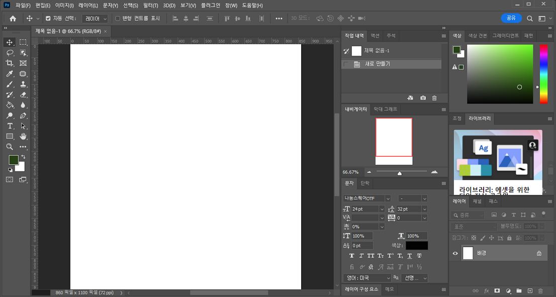Viewport: 556px width, 297px height.
Task: Select the Move tool in toolbox
Action: [x=10, y=42]
